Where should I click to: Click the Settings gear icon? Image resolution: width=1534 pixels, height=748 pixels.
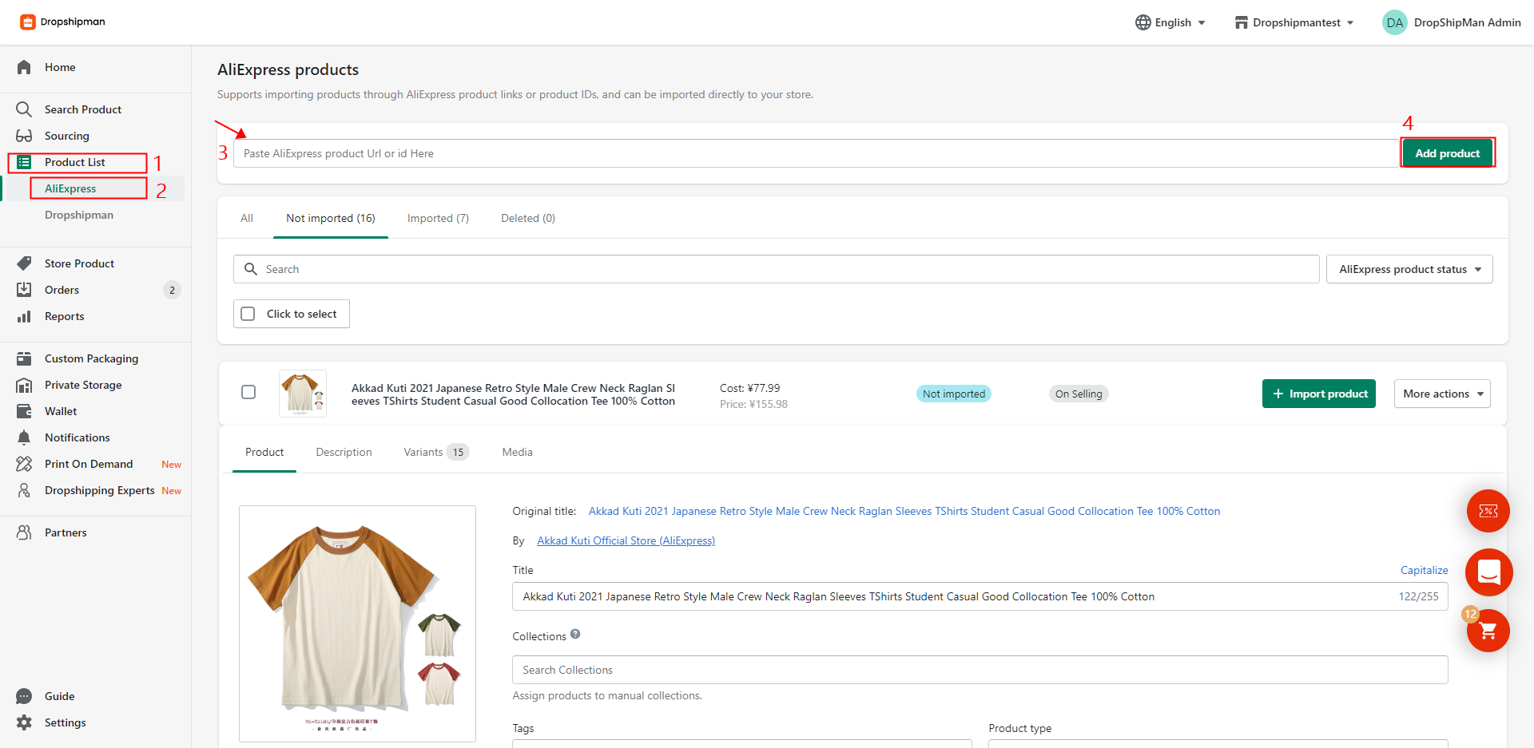point(24,722)
